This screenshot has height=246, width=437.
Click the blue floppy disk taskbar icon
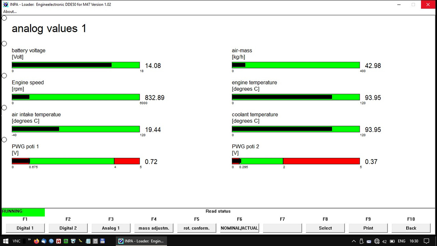click(102, 241)
